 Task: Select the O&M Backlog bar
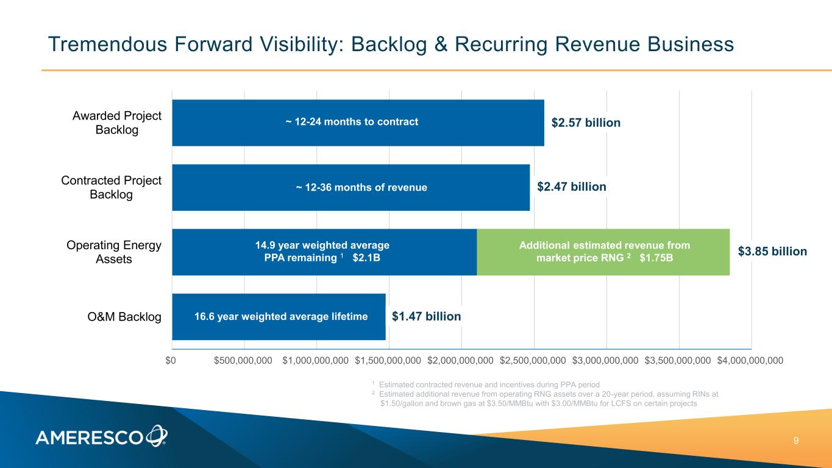279,316
